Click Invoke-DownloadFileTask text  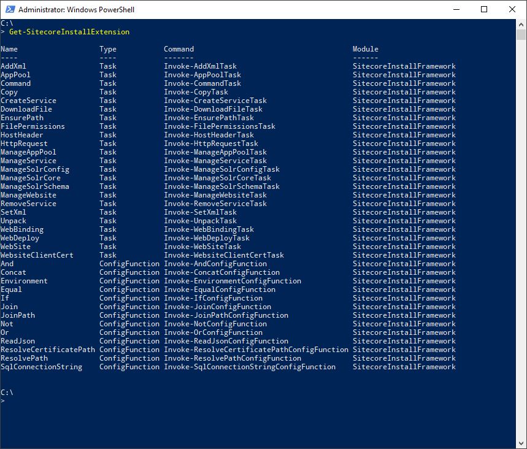213,109
